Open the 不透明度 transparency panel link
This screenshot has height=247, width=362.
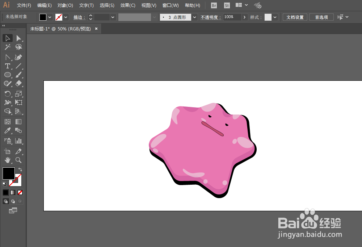pos(211,17)
